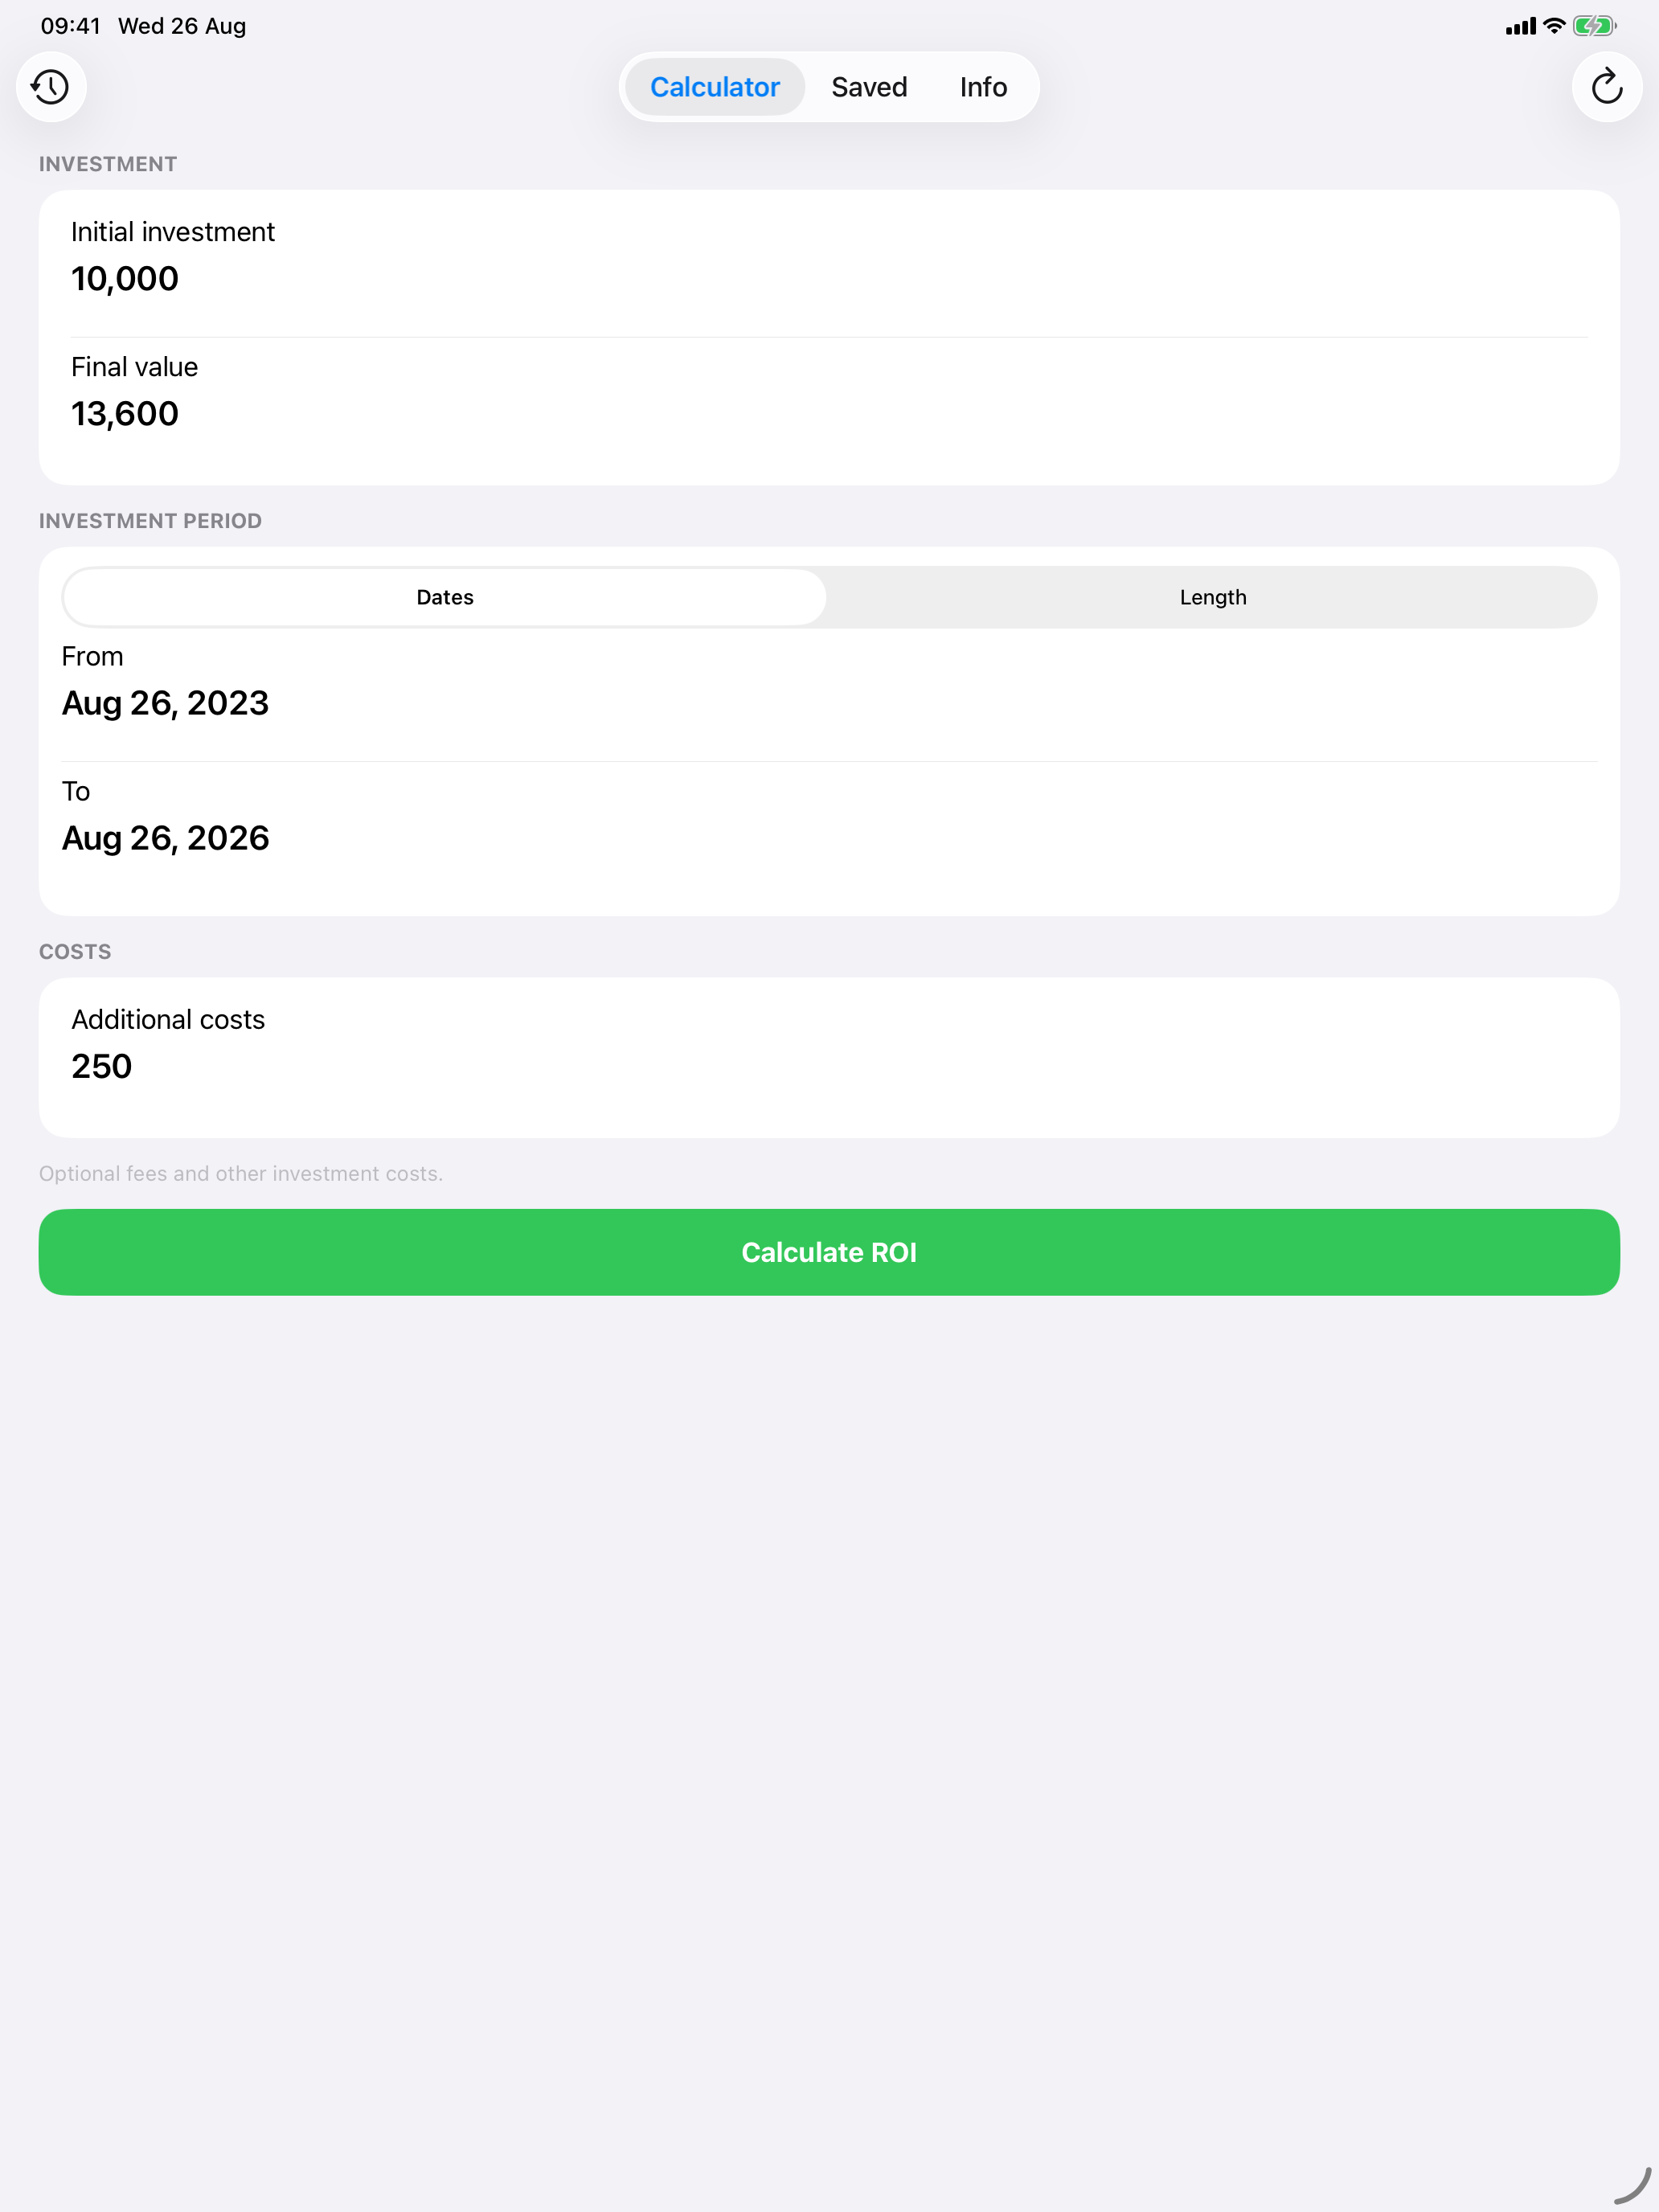Tap the cellular signal bars icon
The width and height of the screenshot is (1659, 2212).
click(1520, 27)
